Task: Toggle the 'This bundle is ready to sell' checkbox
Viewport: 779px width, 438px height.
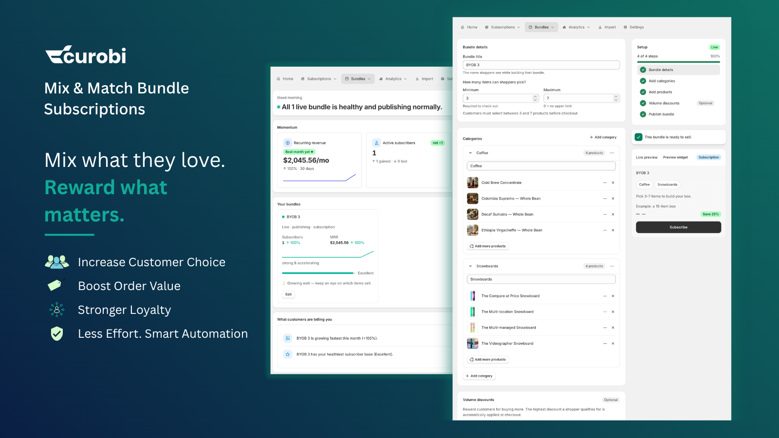Action: tap(639, 137)
